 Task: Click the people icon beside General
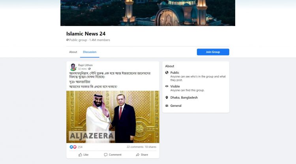pyautogui.click(x=167, y=106)
